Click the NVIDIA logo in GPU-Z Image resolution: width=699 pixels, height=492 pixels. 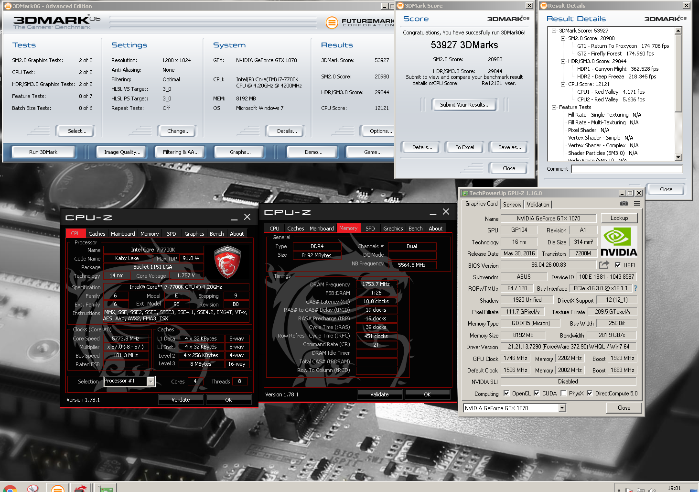619,241
